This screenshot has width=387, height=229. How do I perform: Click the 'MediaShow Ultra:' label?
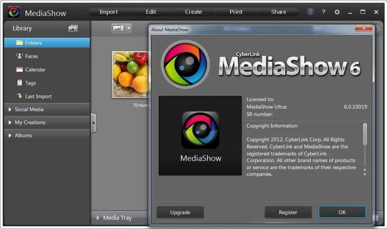(x=266, y=107)
